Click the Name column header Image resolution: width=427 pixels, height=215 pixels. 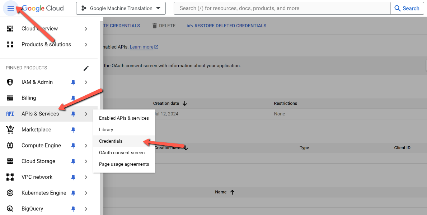[x=221, y=192]
